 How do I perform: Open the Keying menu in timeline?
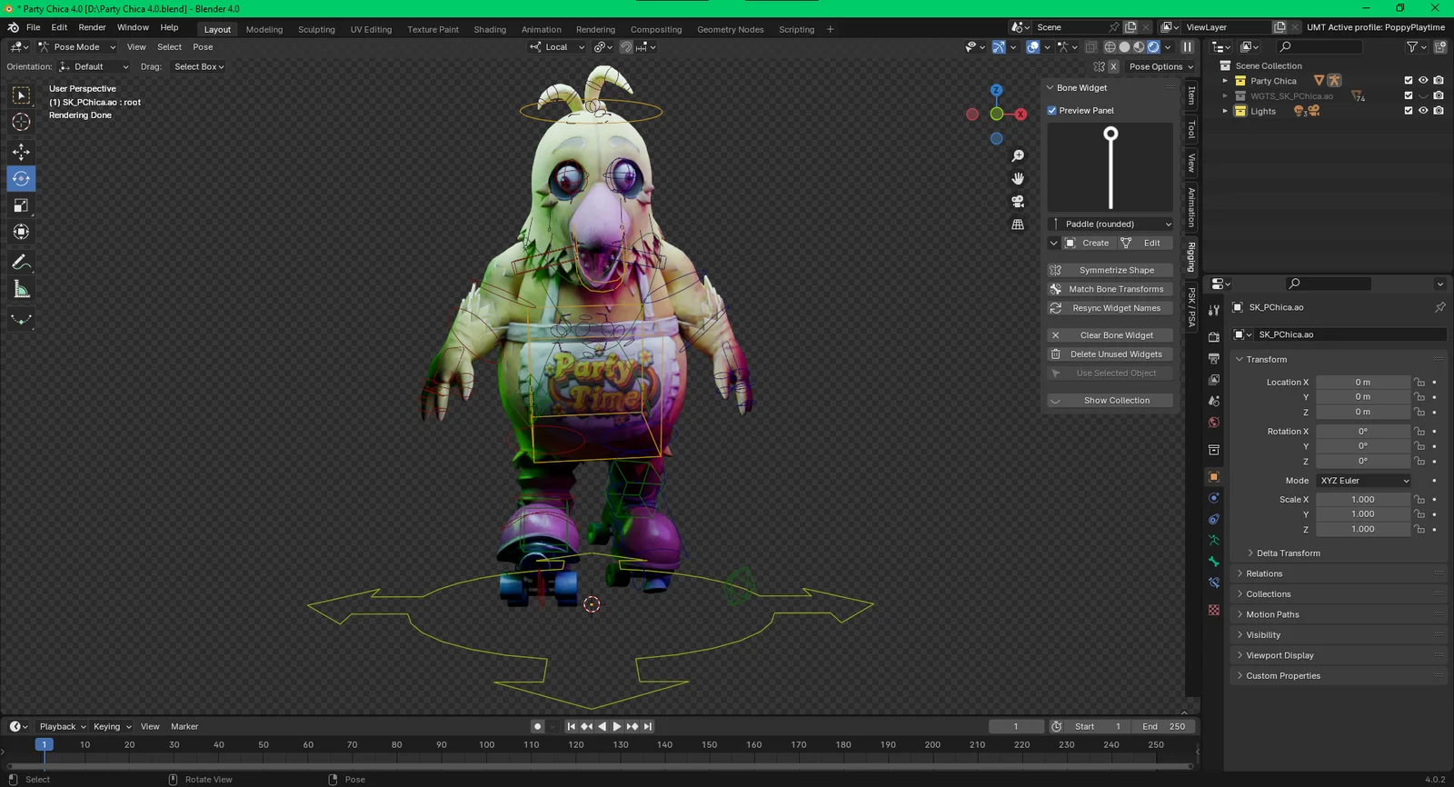112,727
